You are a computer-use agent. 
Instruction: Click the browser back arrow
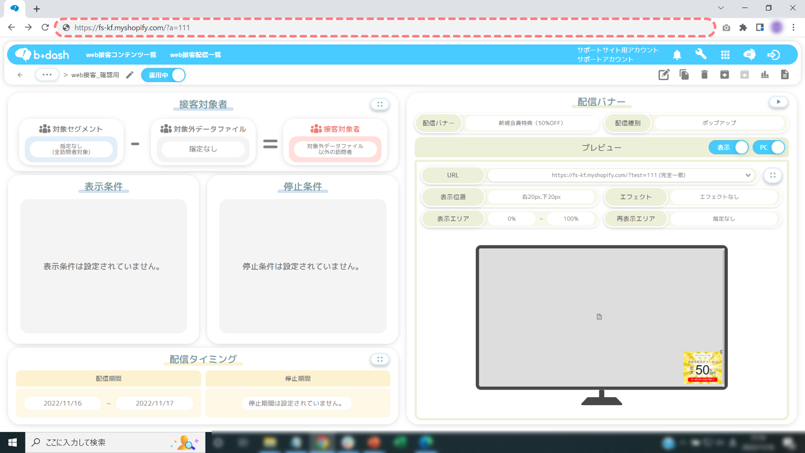pyautogui.click(x=11, y=27)
